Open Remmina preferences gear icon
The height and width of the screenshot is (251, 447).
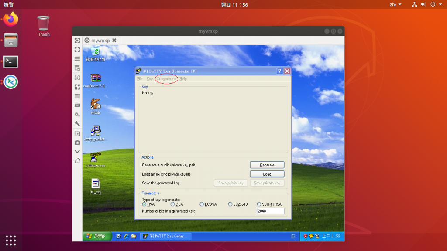(x=77, y=115)
